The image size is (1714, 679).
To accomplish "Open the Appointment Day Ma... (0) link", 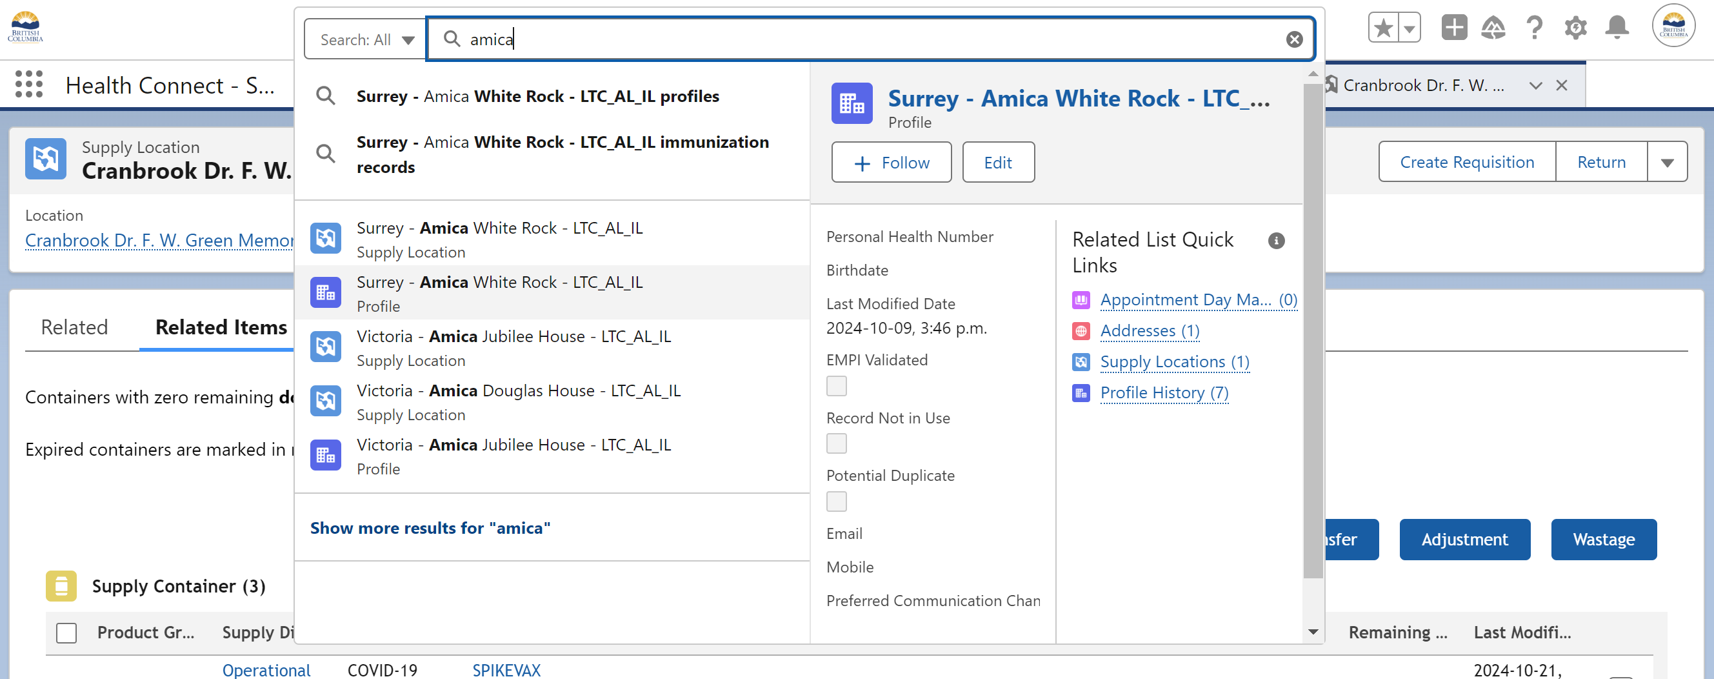I will (x=1199, y=300).
